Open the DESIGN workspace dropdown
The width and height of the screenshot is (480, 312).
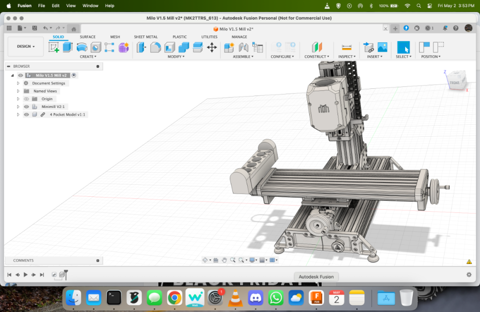click(x=26, y=46)
